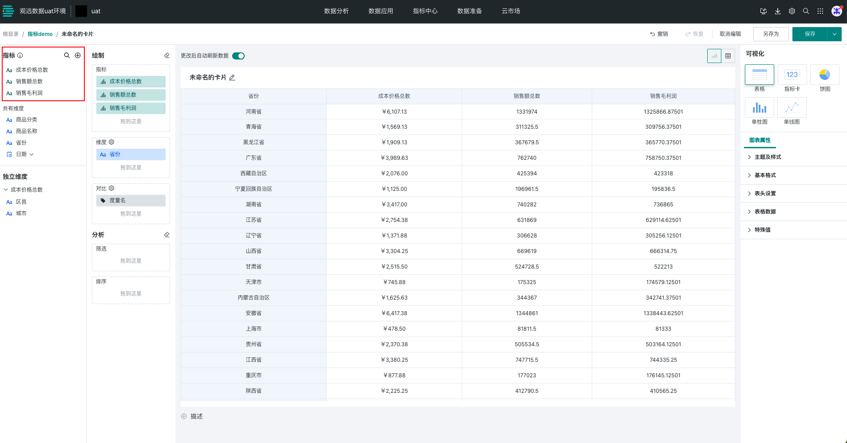This screenshot has height=443, width=847.
Task: Collapse the 成本价格总数 independent dimension group
Action: (x=6, y=190)
